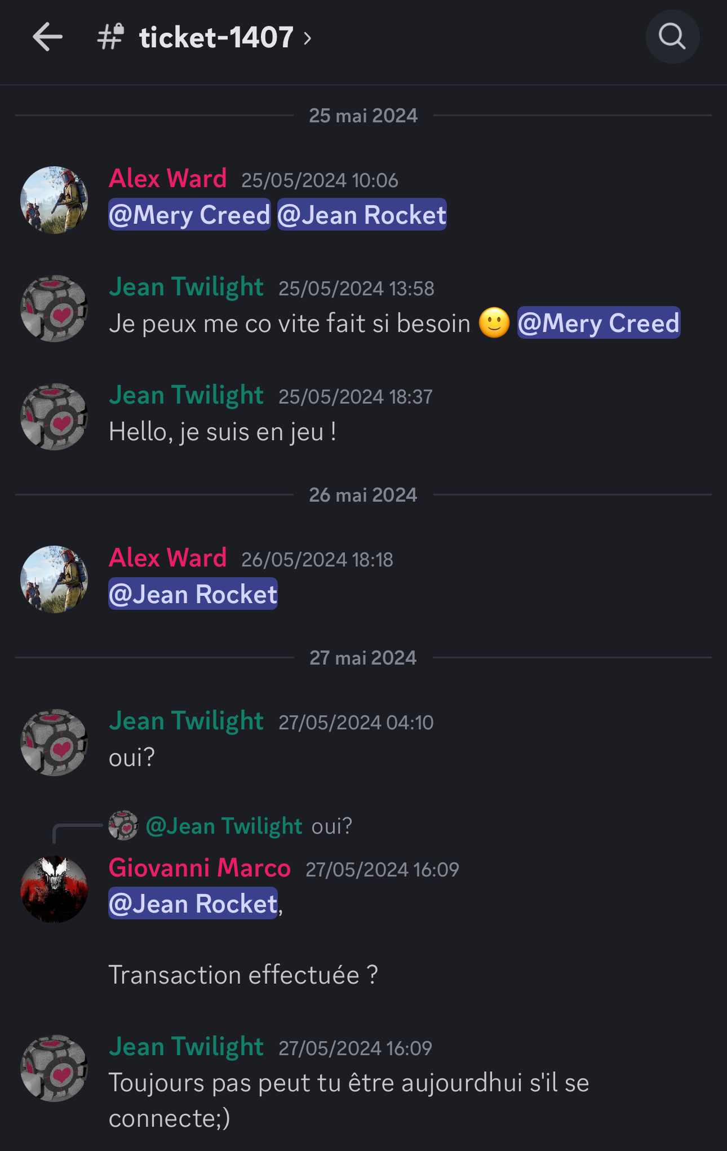This screenshot has width=727, height=1151.
Task: Expand ticket-1407 channel details chevron
Action: click(307, 38)
